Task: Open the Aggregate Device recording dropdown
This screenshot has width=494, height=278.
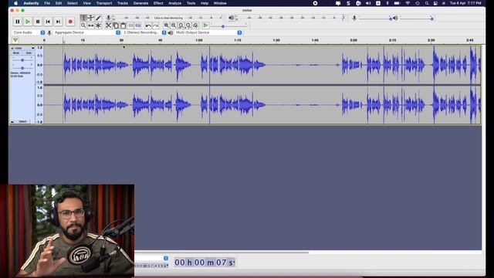Action: tap(87, 32)
